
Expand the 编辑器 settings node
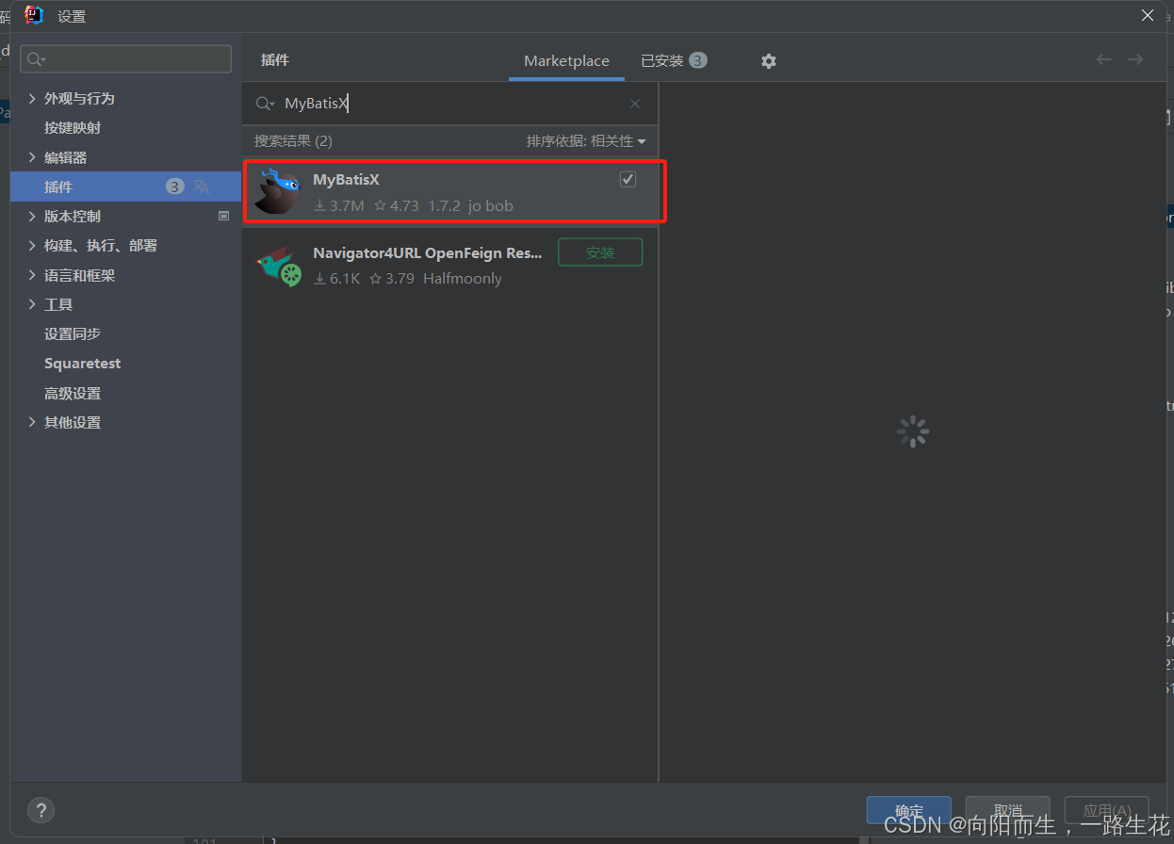pos(33,157)
